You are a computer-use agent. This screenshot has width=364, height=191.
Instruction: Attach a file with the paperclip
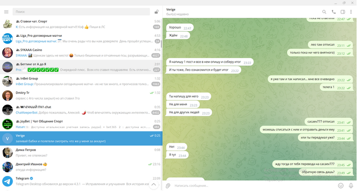(168, 185)
